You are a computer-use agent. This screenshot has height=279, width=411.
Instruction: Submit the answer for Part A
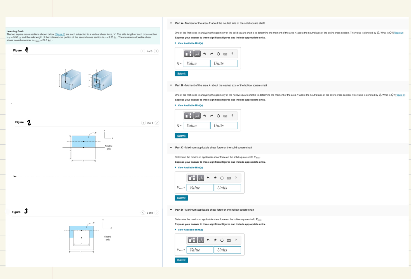click(x=181, y=73)
